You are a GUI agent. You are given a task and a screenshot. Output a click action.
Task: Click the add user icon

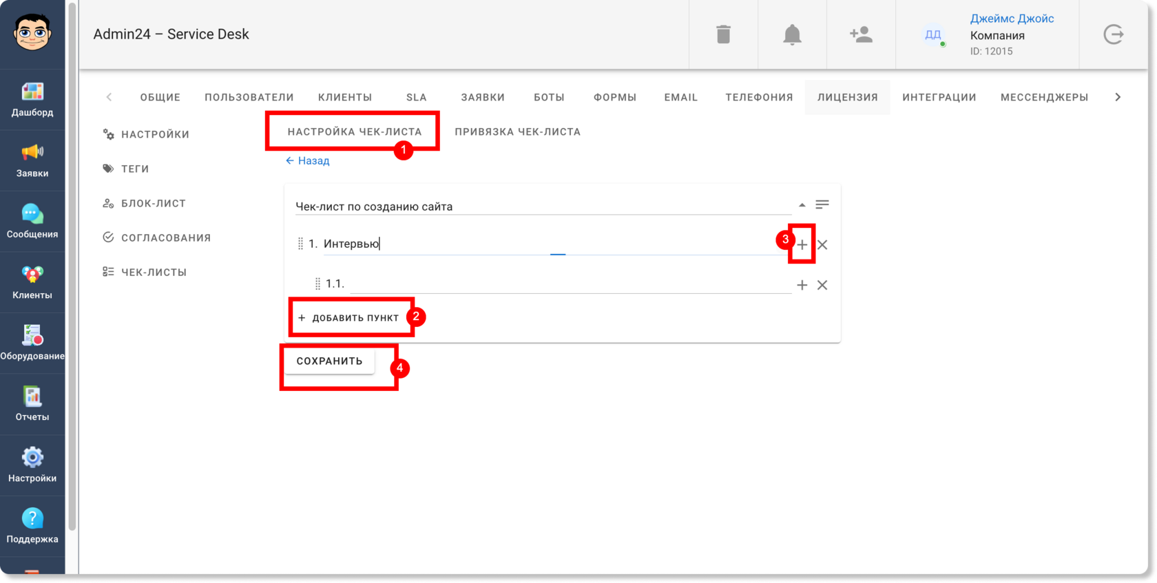pyautogui.click(x=861, y=34)
